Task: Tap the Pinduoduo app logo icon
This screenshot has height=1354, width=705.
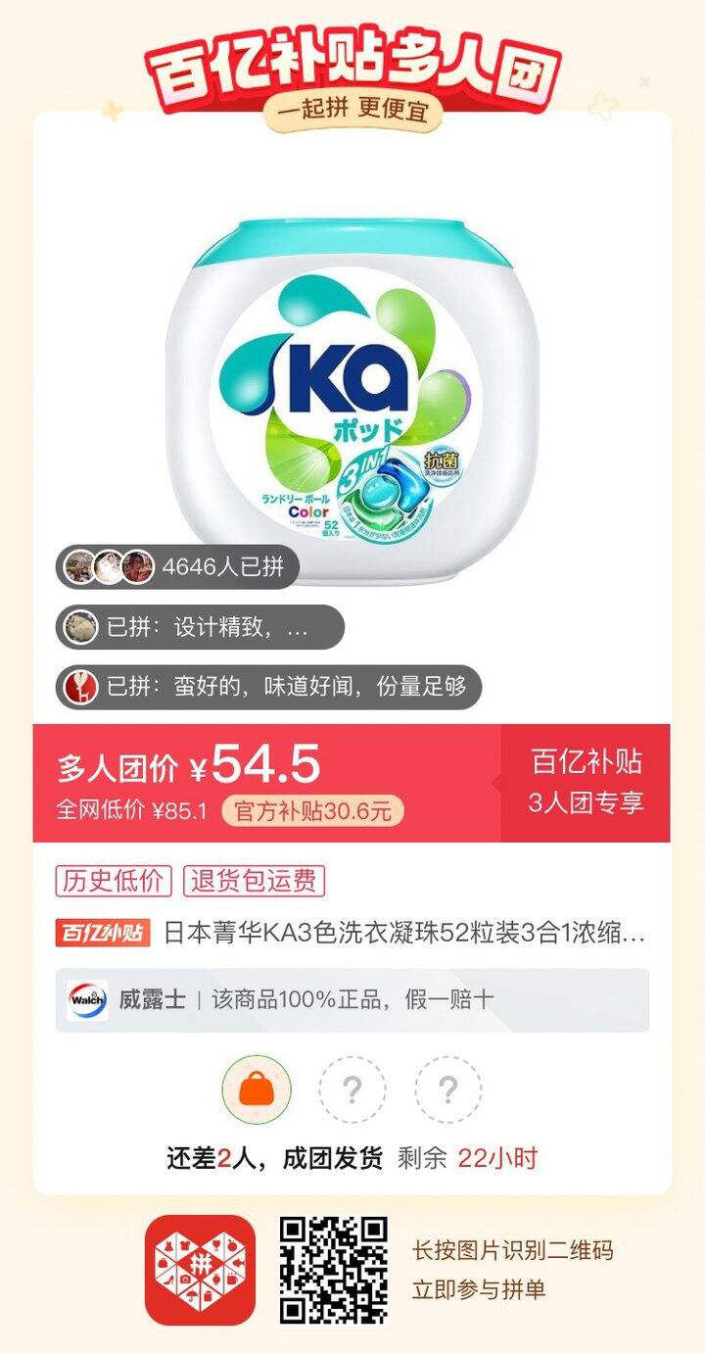Action: [200, 1271]
